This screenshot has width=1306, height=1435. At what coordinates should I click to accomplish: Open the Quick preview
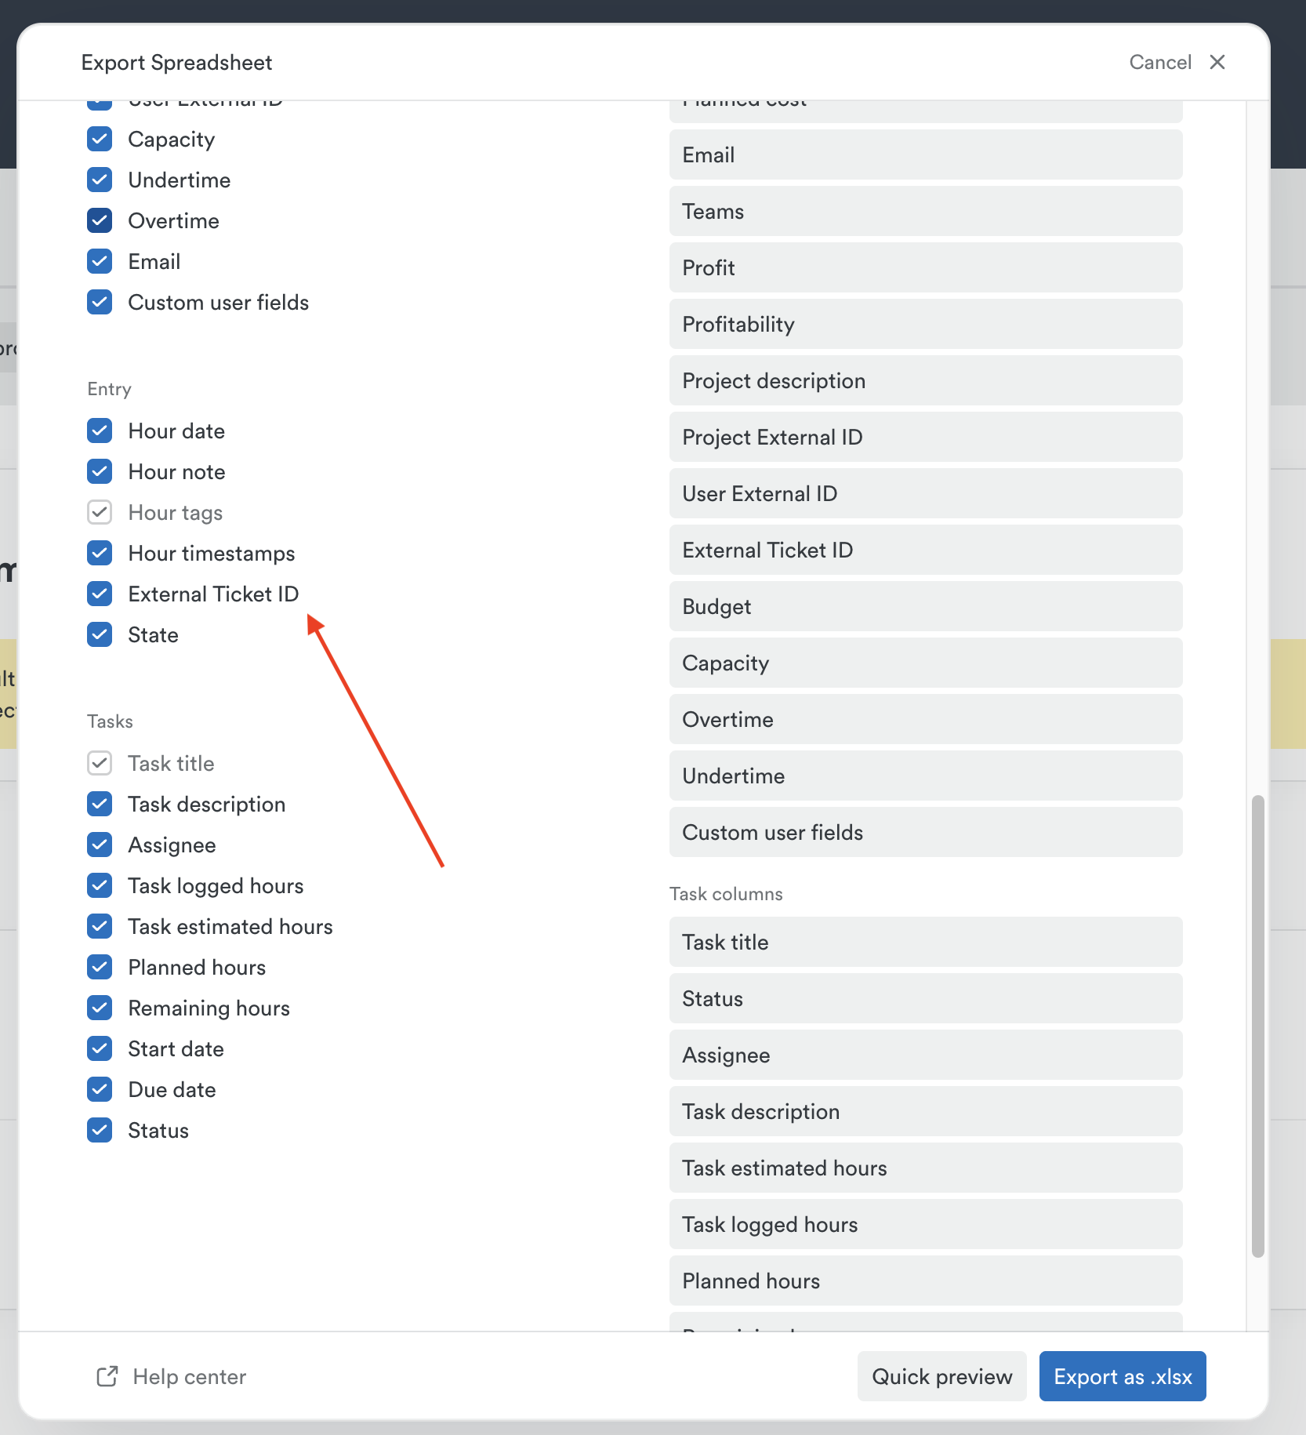point(941,1376)
